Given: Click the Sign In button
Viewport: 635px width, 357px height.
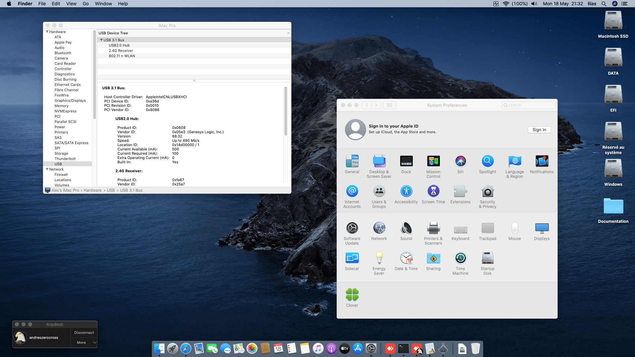Looking at the screenshot, I should pos(539,130).
